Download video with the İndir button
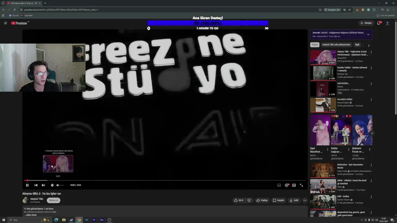This screenshot has width=397, height=223. pyautogui.click(x=294, y=200)
